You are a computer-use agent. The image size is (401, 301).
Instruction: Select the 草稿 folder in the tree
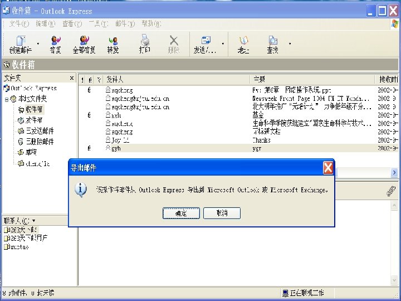[27, 152]
